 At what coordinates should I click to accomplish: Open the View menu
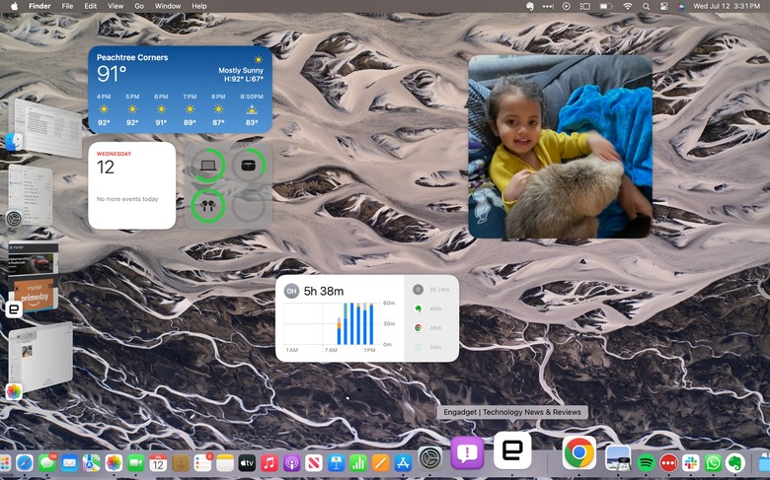[x=115, y=6]
